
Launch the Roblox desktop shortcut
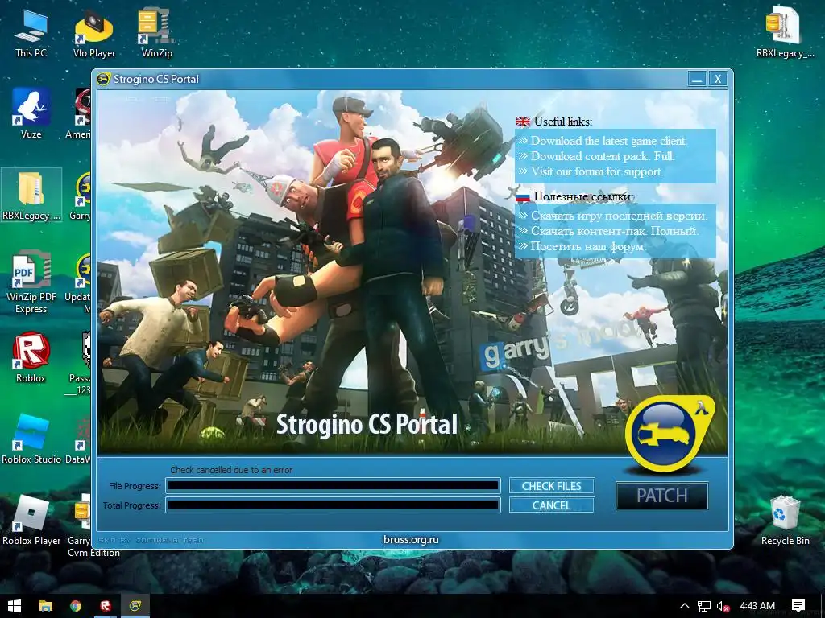(31, 358)
